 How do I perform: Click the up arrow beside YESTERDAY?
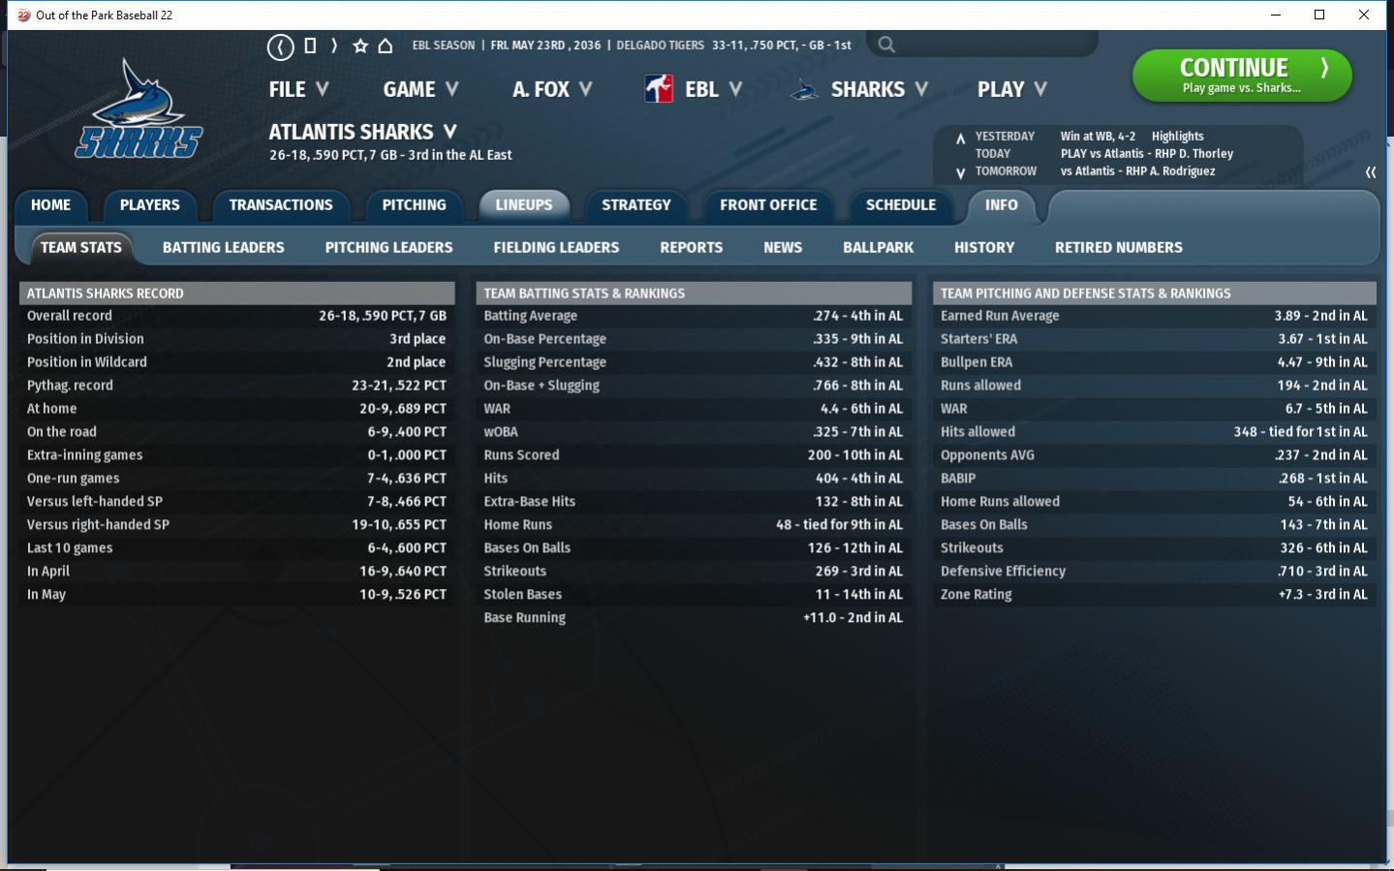[x=960, y=138]
